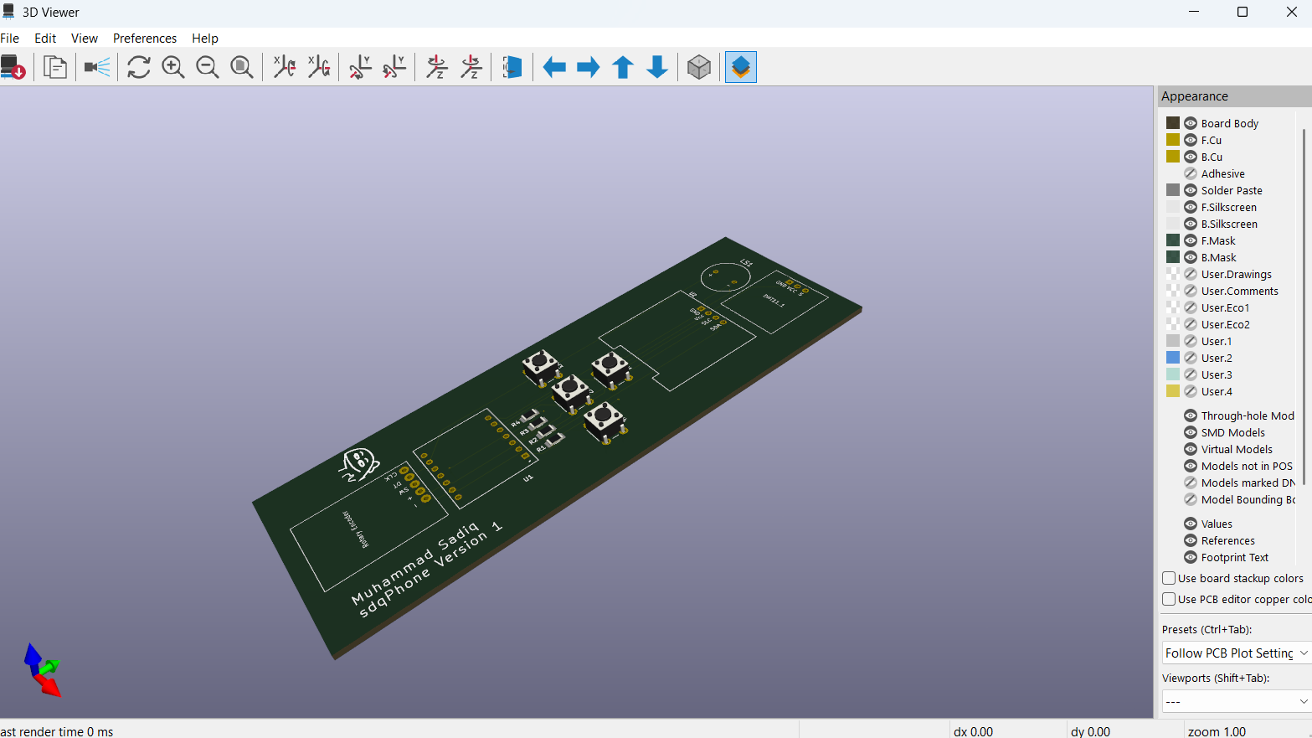Click the Redraw view refresh icon
Screen dimensions: 1312x738
coord(139,67)
